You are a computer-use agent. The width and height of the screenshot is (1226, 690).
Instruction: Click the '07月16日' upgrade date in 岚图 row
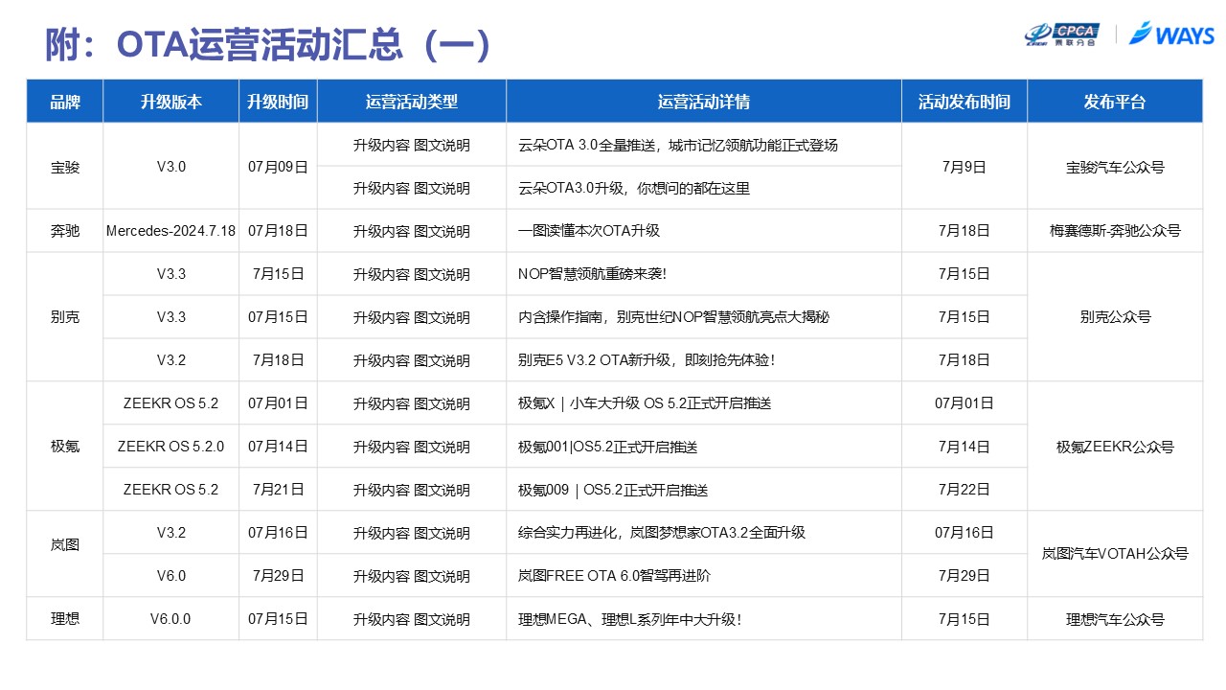click(278, 533)
